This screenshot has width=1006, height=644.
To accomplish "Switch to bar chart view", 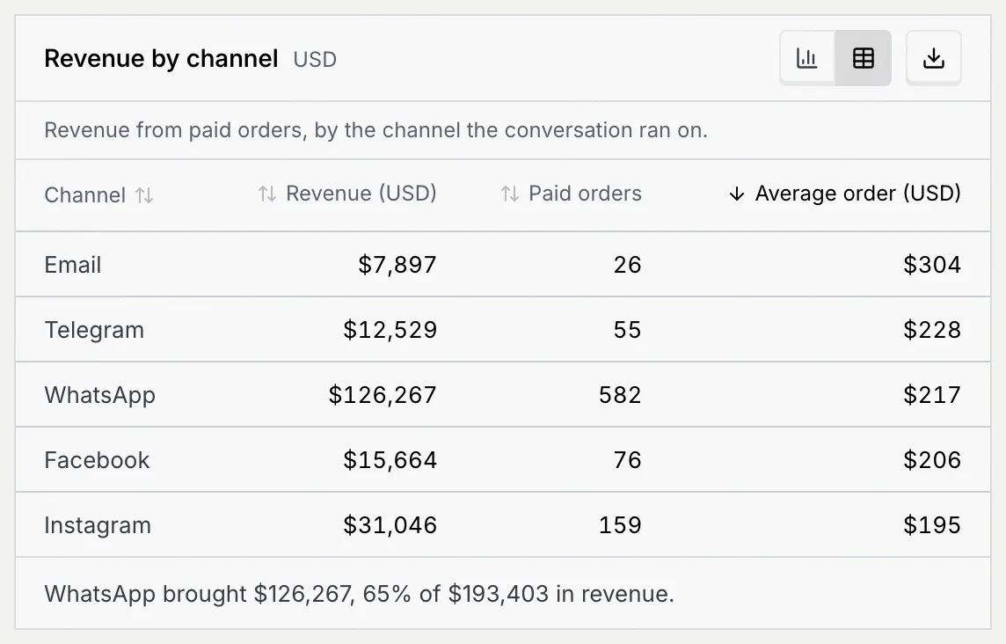I will (807, 58).
